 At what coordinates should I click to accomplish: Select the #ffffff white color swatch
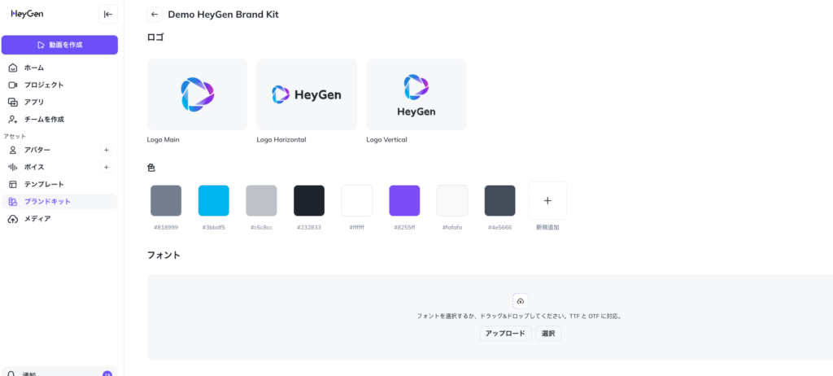(357, 200)
